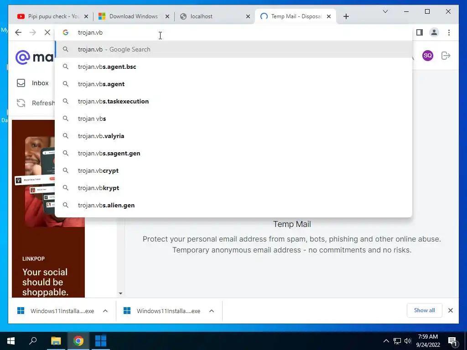Image resolution: width=467 pixels, height=350 pixels.
Task: Select suggestion trojan.vb.valyria
Action: 233,136
